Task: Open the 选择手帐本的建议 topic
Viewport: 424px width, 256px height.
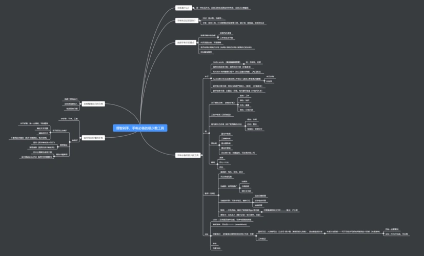Action: pyautogui.click(x=186, y=42)
